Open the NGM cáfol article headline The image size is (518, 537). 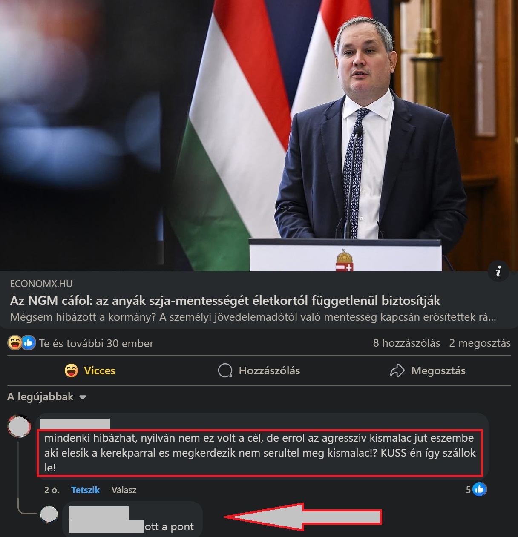[x=225, y=301]
